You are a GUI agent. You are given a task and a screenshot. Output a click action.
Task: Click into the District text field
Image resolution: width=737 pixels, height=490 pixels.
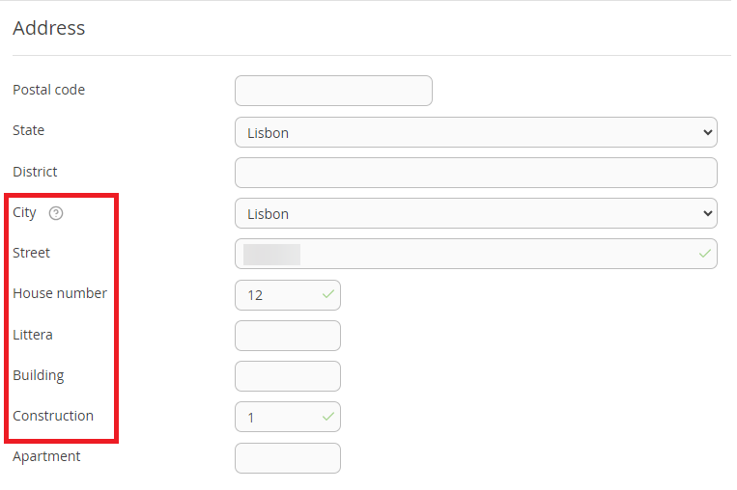pyautogui.click(x=475, y=173)
